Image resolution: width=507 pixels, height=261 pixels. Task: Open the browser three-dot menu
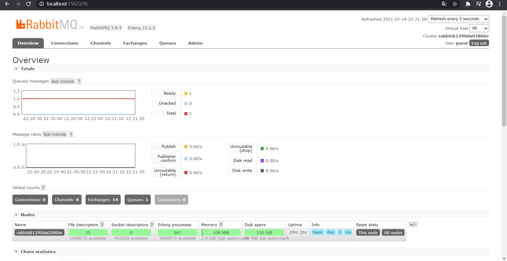coord(500,4)
